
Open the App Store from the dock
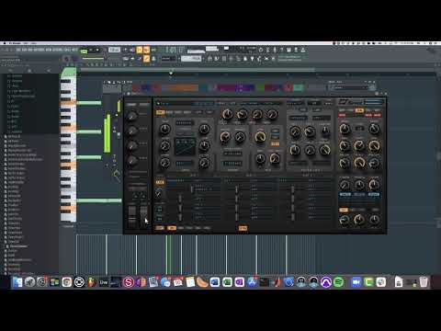point(252,282)
